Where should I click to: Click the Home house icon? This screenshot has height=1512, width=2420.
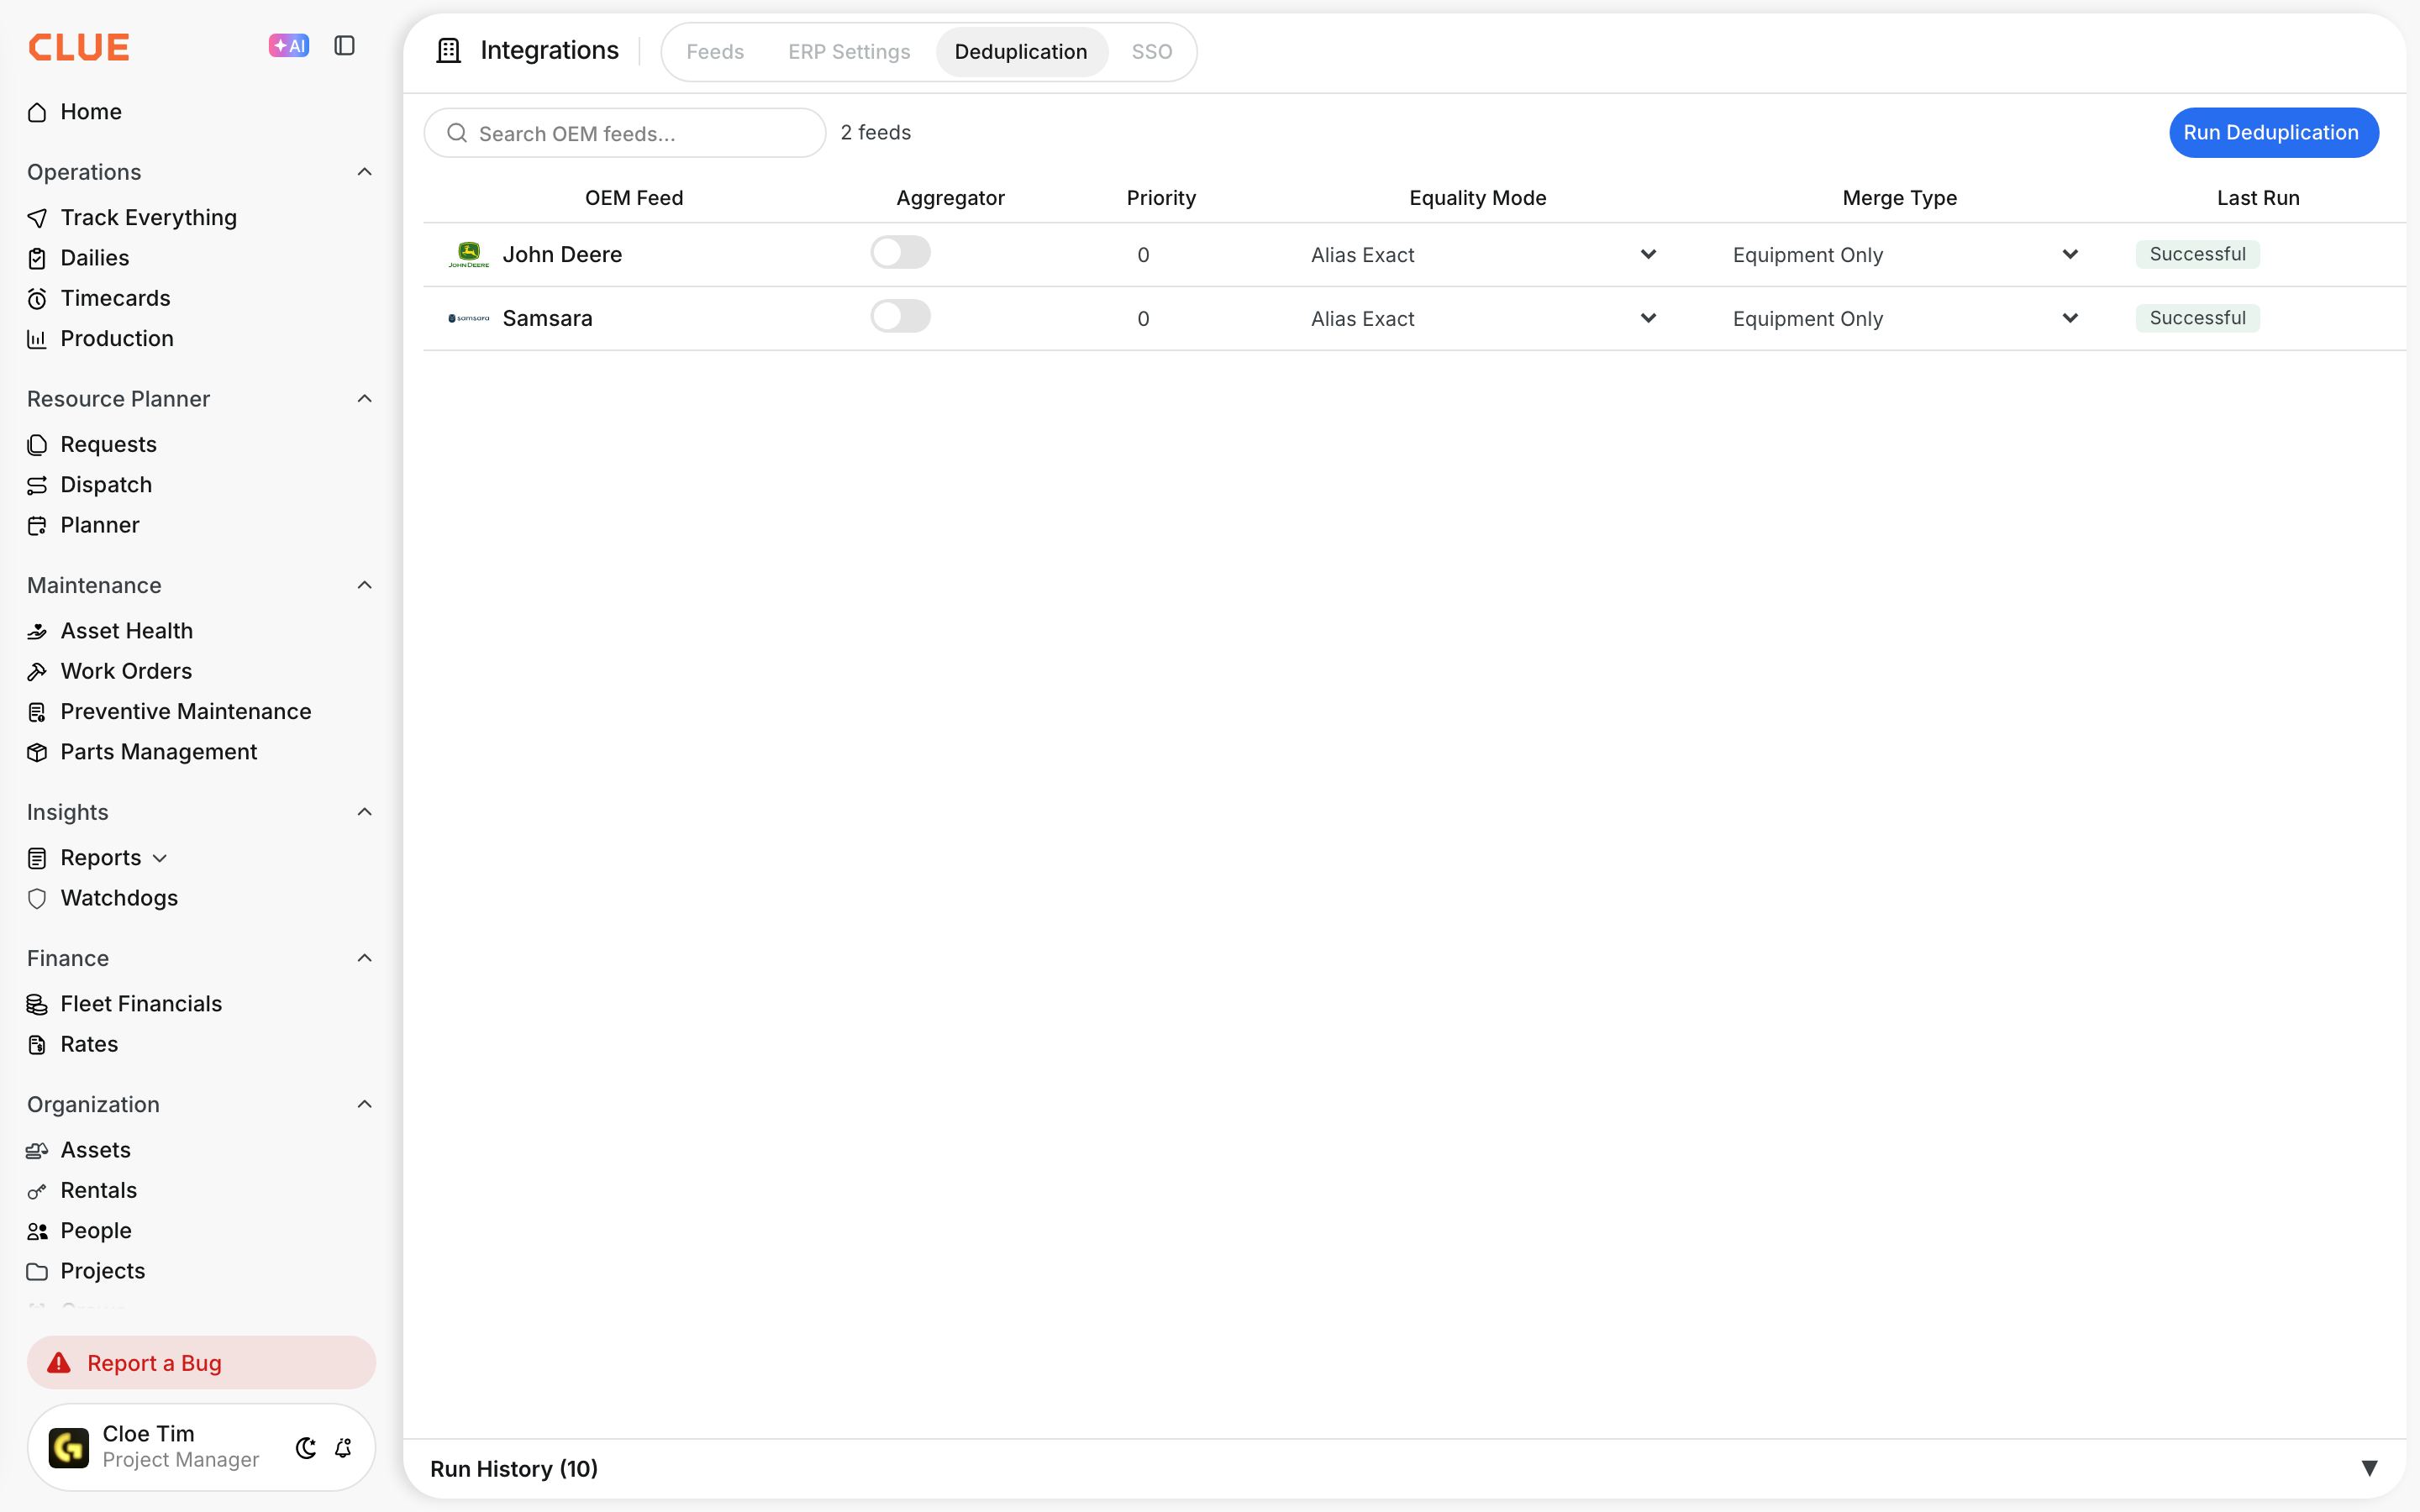tap(37, 112)
